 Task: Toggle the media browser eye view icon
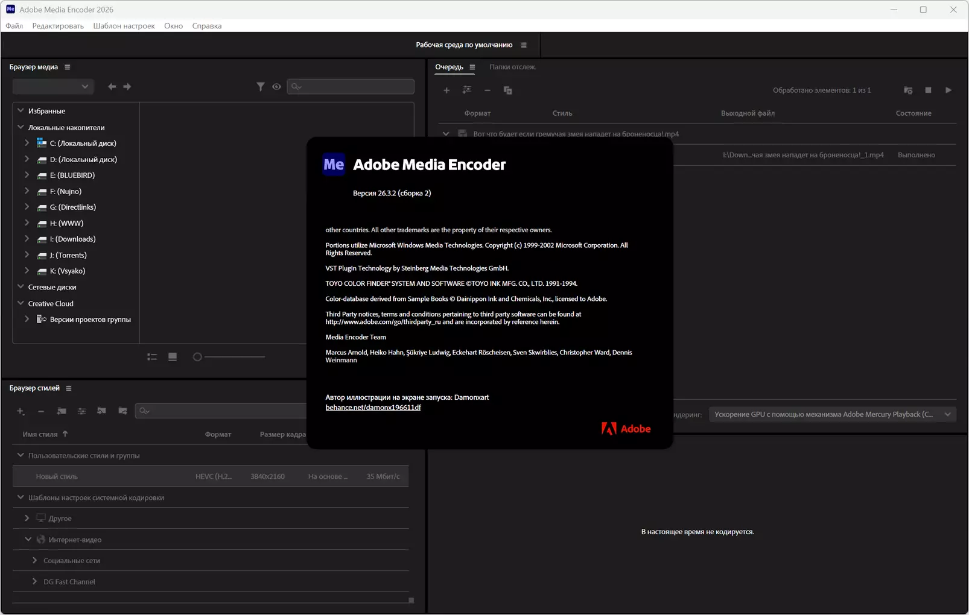[276, 87]
